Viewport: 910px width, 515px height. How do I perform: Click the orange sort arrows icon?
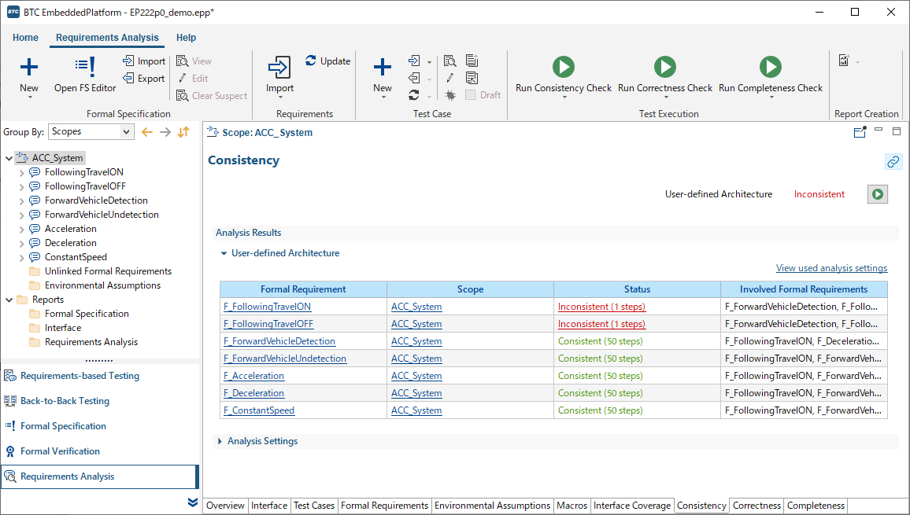point(183,132)
